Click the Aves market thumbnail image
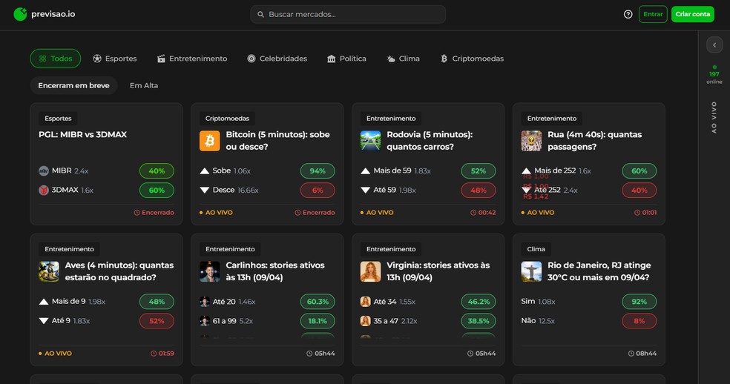The width and height of the screenshot is (730, 384). pos(49,271)
